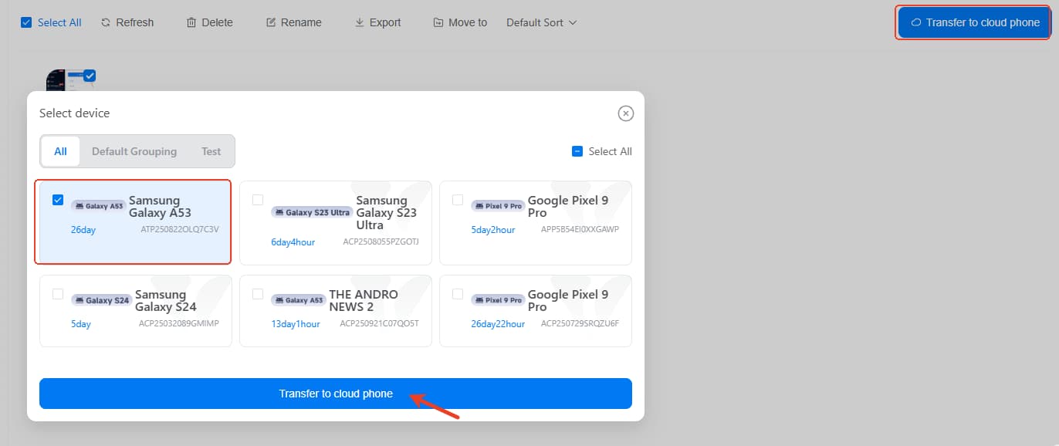Screen dimensions: 1059x446
Task: Open the Default Sort dropdown
Action: [x=541, y=22]
